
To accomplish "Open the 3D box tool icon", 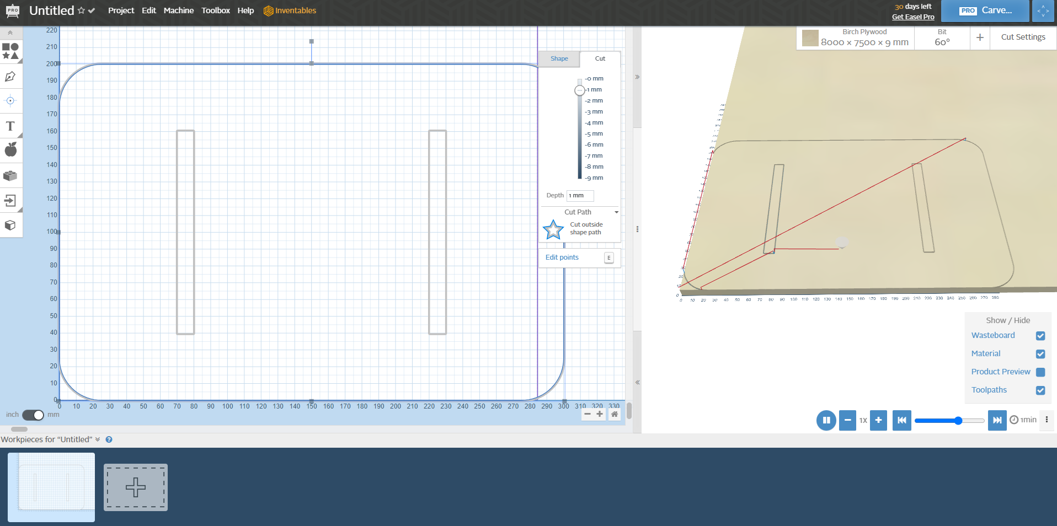I will tap(10, 225).
